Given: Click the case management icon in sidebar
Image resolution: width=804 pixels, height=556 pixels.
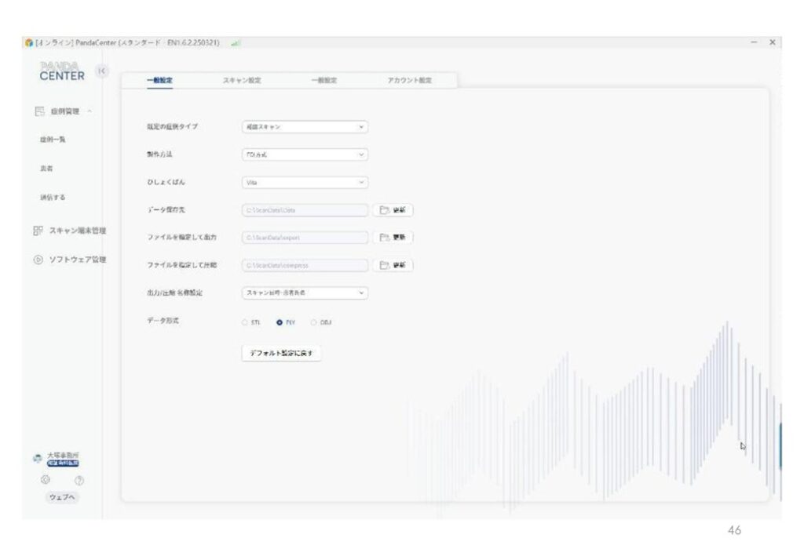Looking at the screenshot, I should click(39, 112).
